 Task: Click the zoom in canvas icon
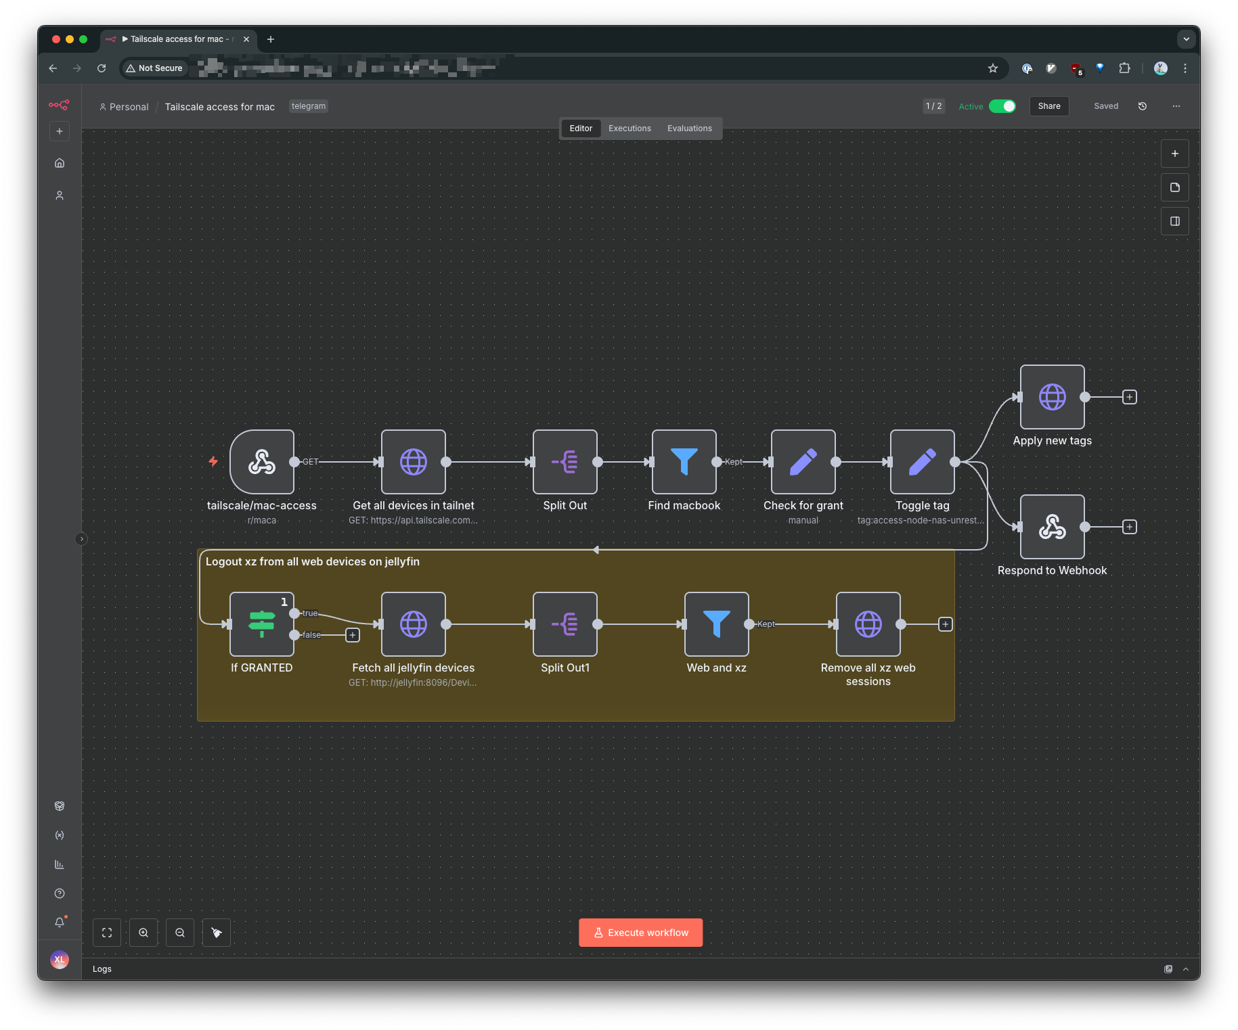coord(143,933)
